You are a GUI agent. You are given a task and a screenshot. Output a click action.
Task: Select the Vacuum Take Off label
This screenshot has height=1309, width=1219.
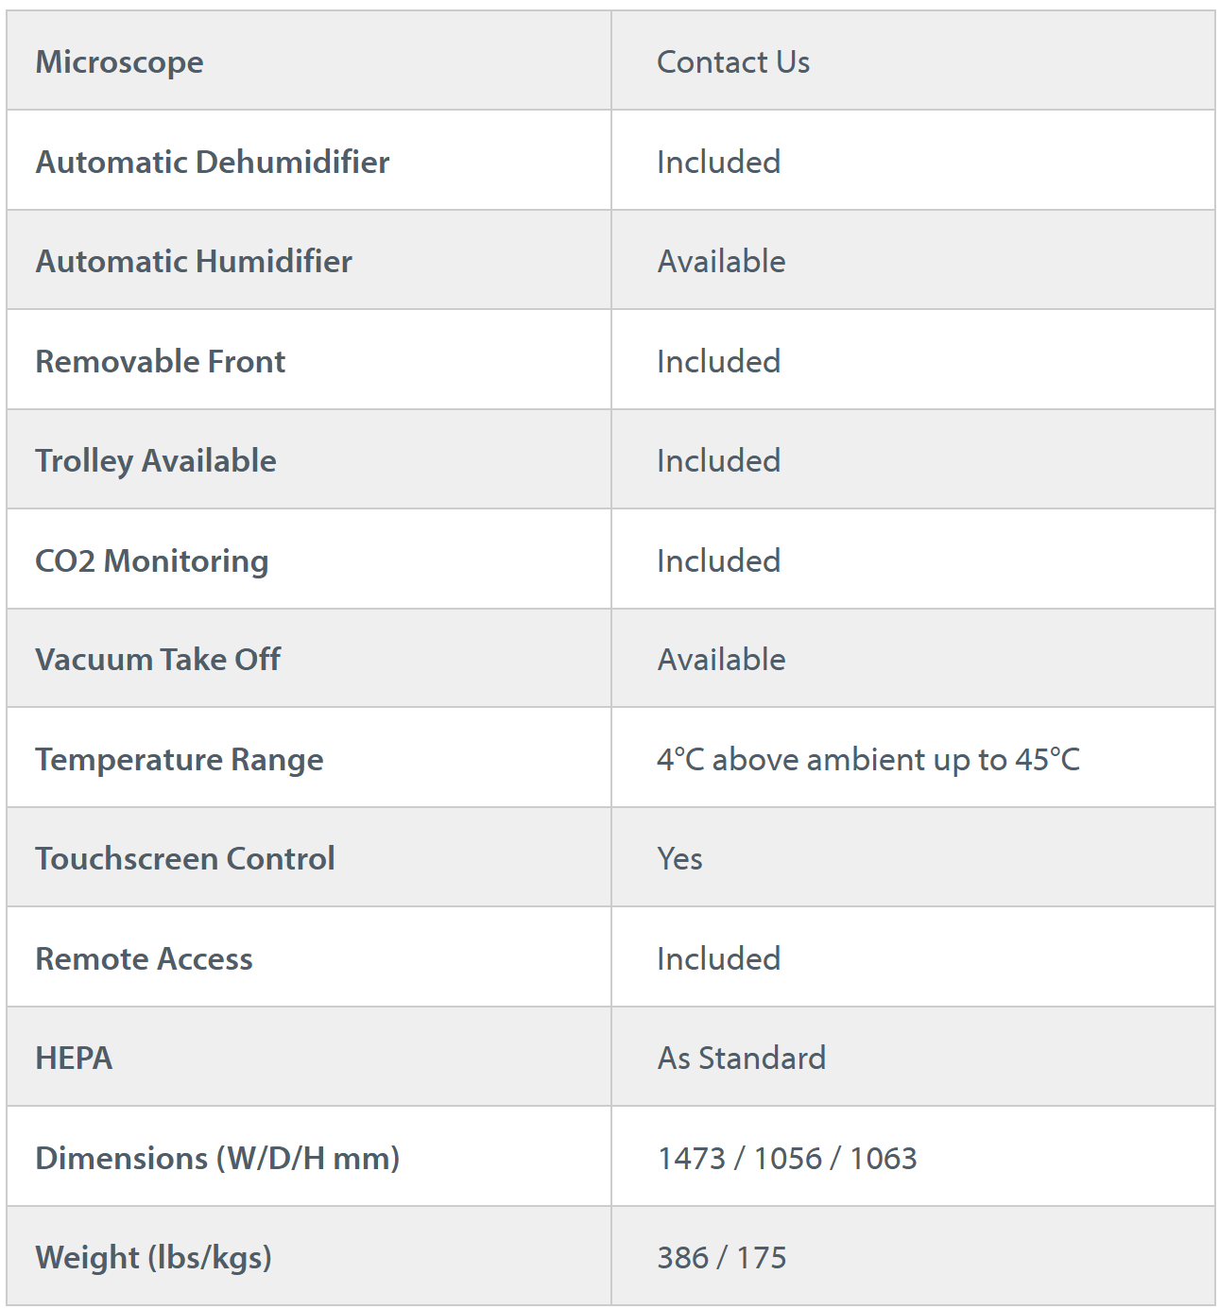(x=158, y=660)
